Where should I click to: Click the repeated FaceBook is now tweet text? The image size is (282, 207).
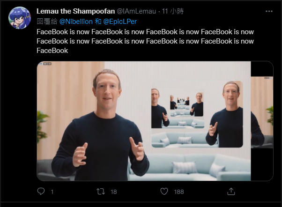click(x=145, y=41)
